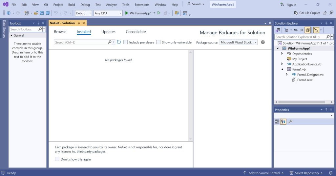Select Form1.resx in Solution Explorer
Screen dimensions: 336x176
(x=305, y=80)
